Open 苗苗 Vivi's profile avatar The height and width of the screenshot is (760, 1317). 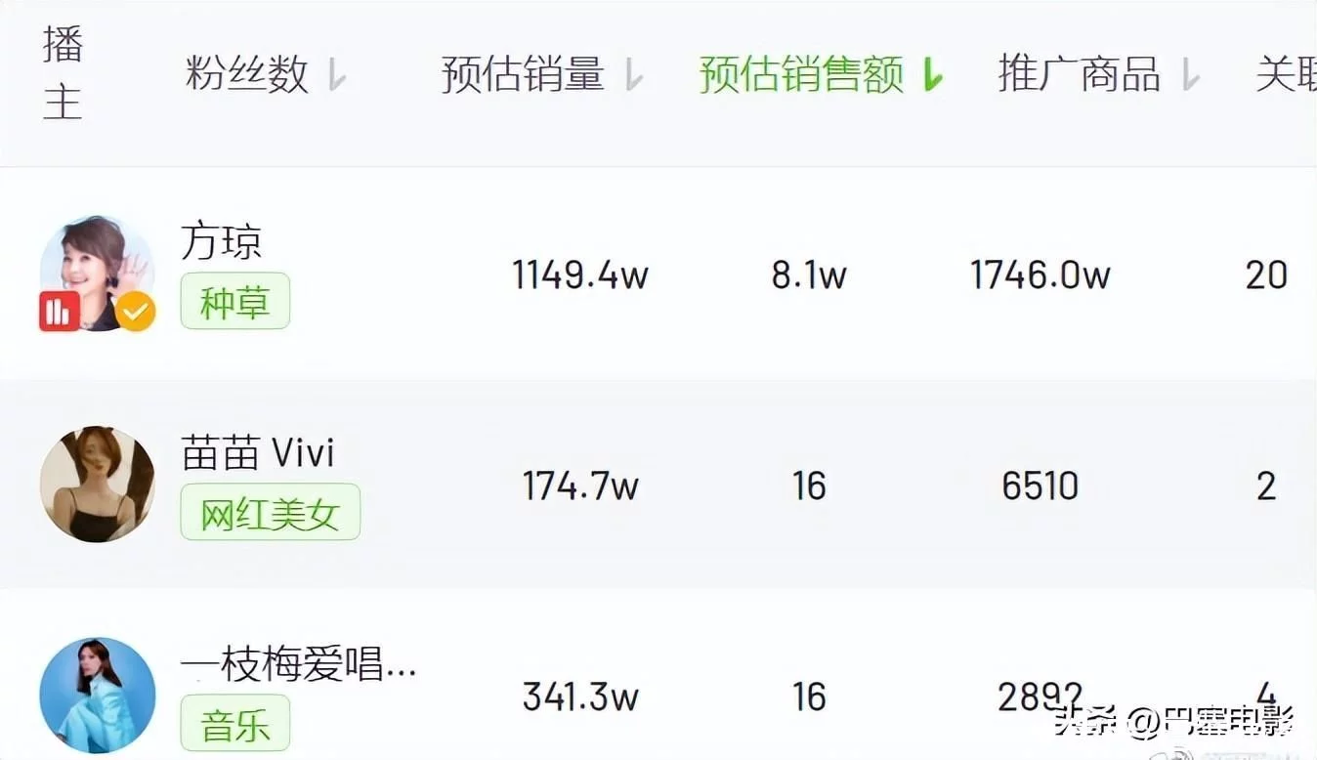pyautogui.click(x=98, y=485)
